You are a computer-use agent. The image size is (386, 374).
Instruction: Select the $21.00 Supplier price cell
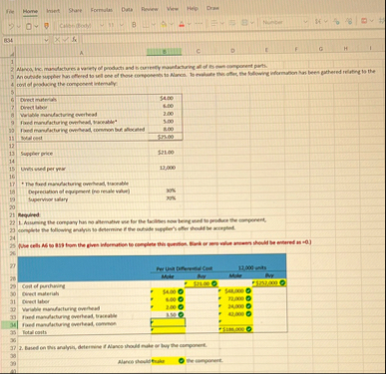[x=166, y=153]
